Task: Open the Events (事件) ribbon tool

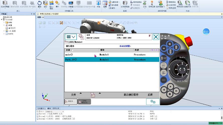Action: point(57,4)
